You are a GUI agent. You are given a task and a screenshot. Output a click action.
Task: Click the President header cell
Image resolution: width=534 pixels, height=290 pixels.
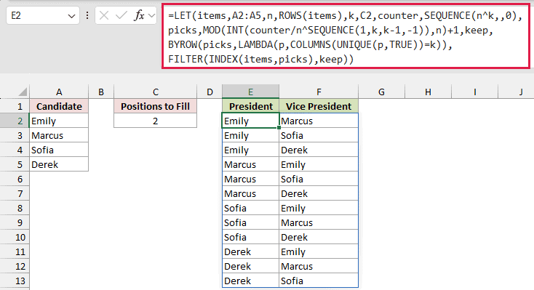click(251, 106)
